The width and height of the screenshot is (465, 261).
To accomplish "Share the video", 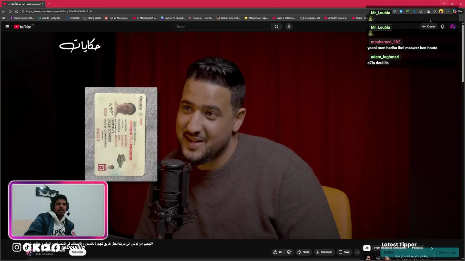I will pos(303,252).
